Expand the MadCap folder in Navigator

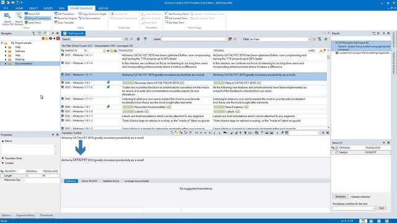[x=6, y=59]
